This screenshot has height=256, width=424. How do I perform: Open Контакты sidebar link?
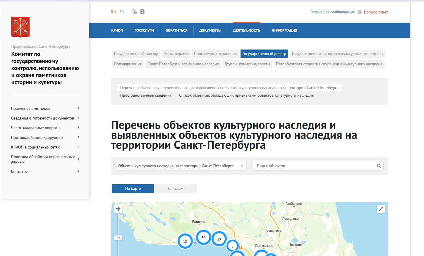tap(19, 172)
